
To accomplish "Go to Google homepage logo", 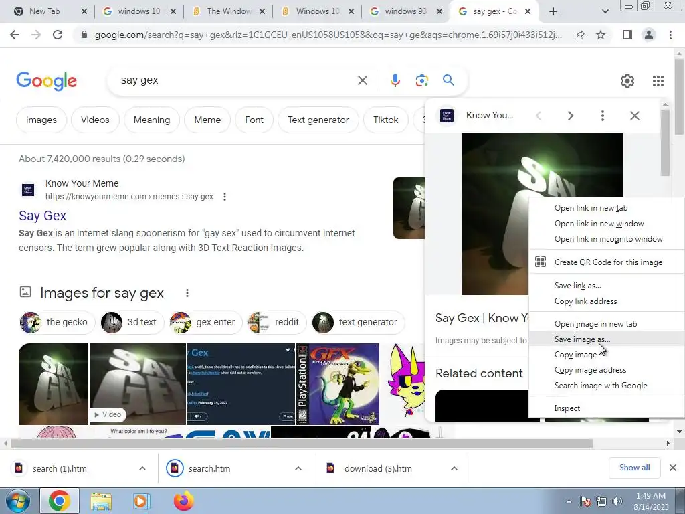I will tap(46, 81).
